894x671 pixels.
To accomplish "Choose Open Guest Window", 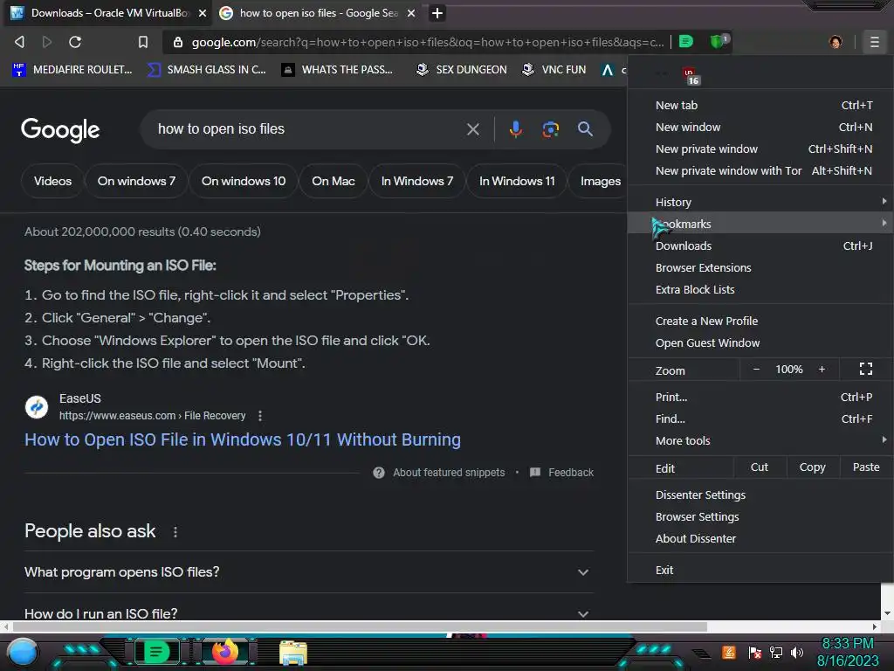I will [760, 342].
